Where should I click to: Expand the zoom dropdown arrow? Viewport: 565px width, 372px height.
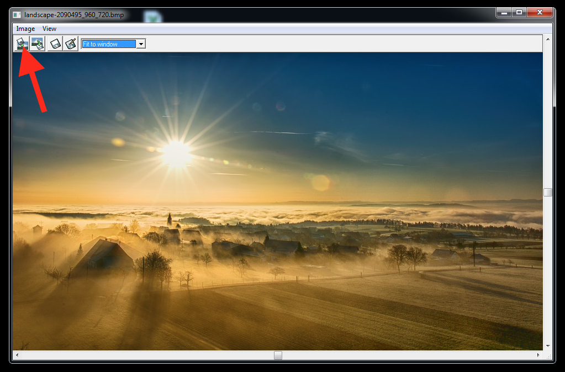coord(141,44)
